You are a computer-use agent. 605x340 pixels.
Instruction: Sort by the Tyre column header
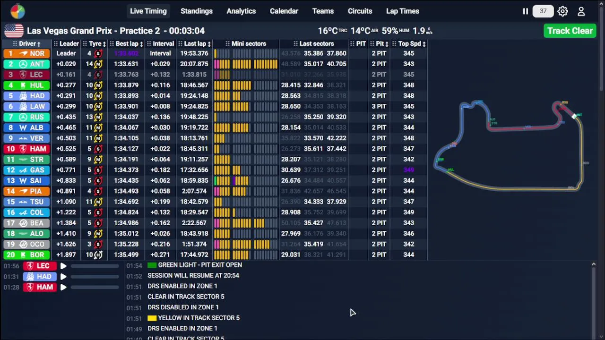click(x=94, y=43)
